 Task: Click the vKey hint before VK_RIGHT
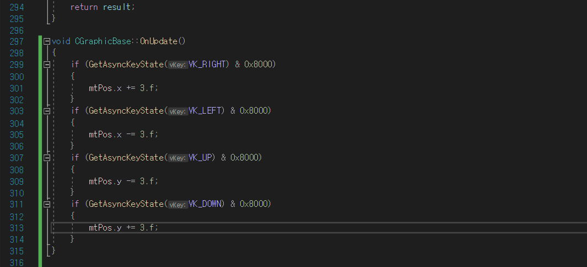[x=177, y=65]
